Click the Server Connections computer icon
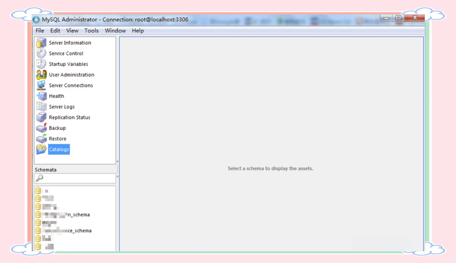 tap(41, 85)
